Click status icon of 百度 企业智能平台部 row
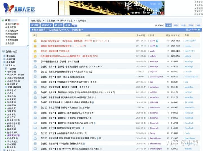Image resolution: width=203 pixels, height=151 pixels. pyautogui.click(x=35, y=133)
